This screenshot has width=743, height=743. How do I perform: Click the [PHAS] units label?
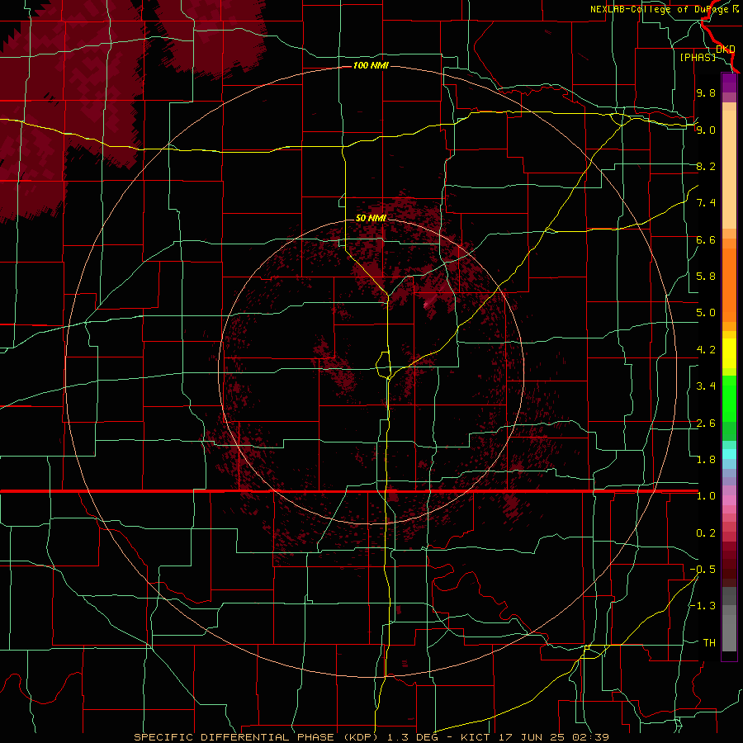(x=698, y=57)
